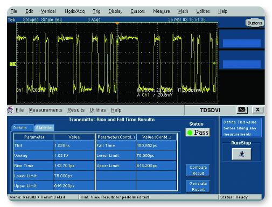The image size is (272, 207).
Task: Click the Compare Result button
Action: click(x=198, y=170)
